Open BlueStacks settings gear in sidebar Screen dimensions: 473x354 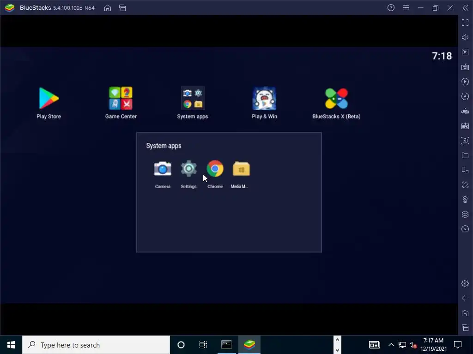465,283
